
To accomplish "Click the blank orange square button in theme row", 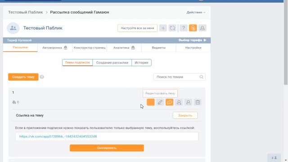I will click(151, 102).
